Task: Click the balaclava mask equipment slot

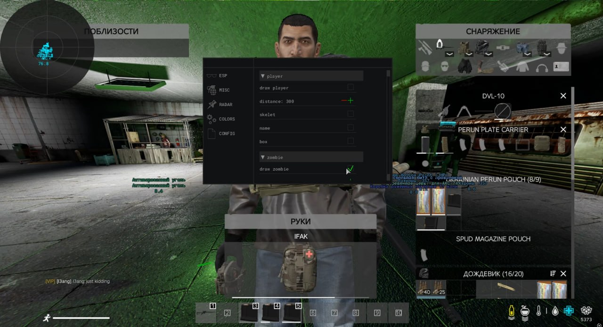Action: (x=425, y=66)
